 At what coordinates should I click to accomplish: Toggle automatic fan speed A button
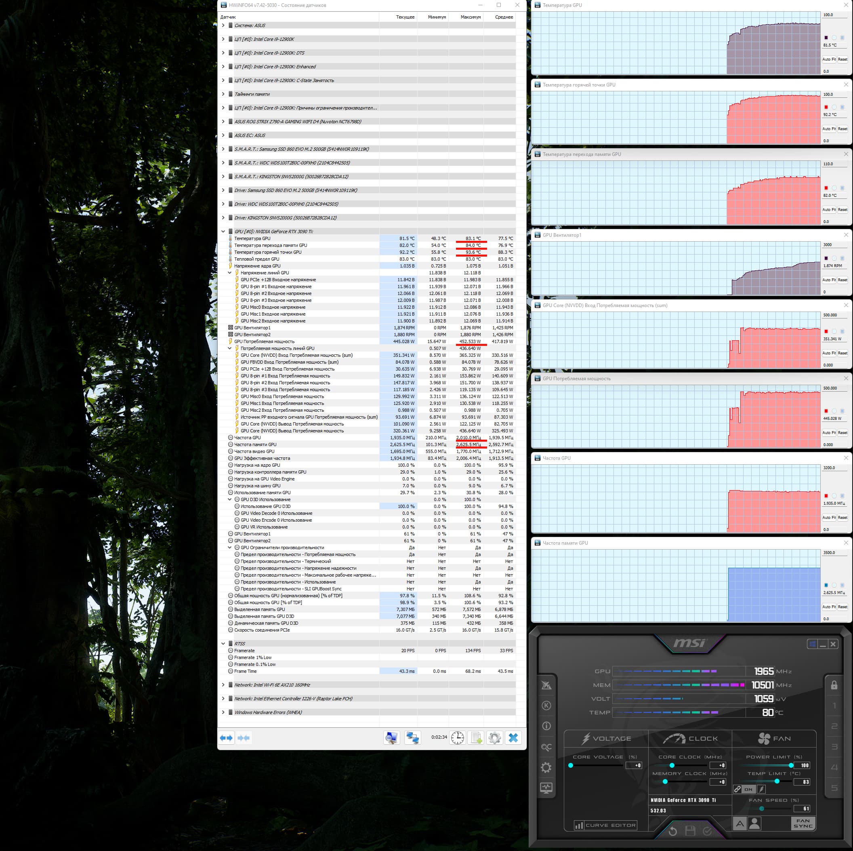pyautogui.click(x=740, y=824)
